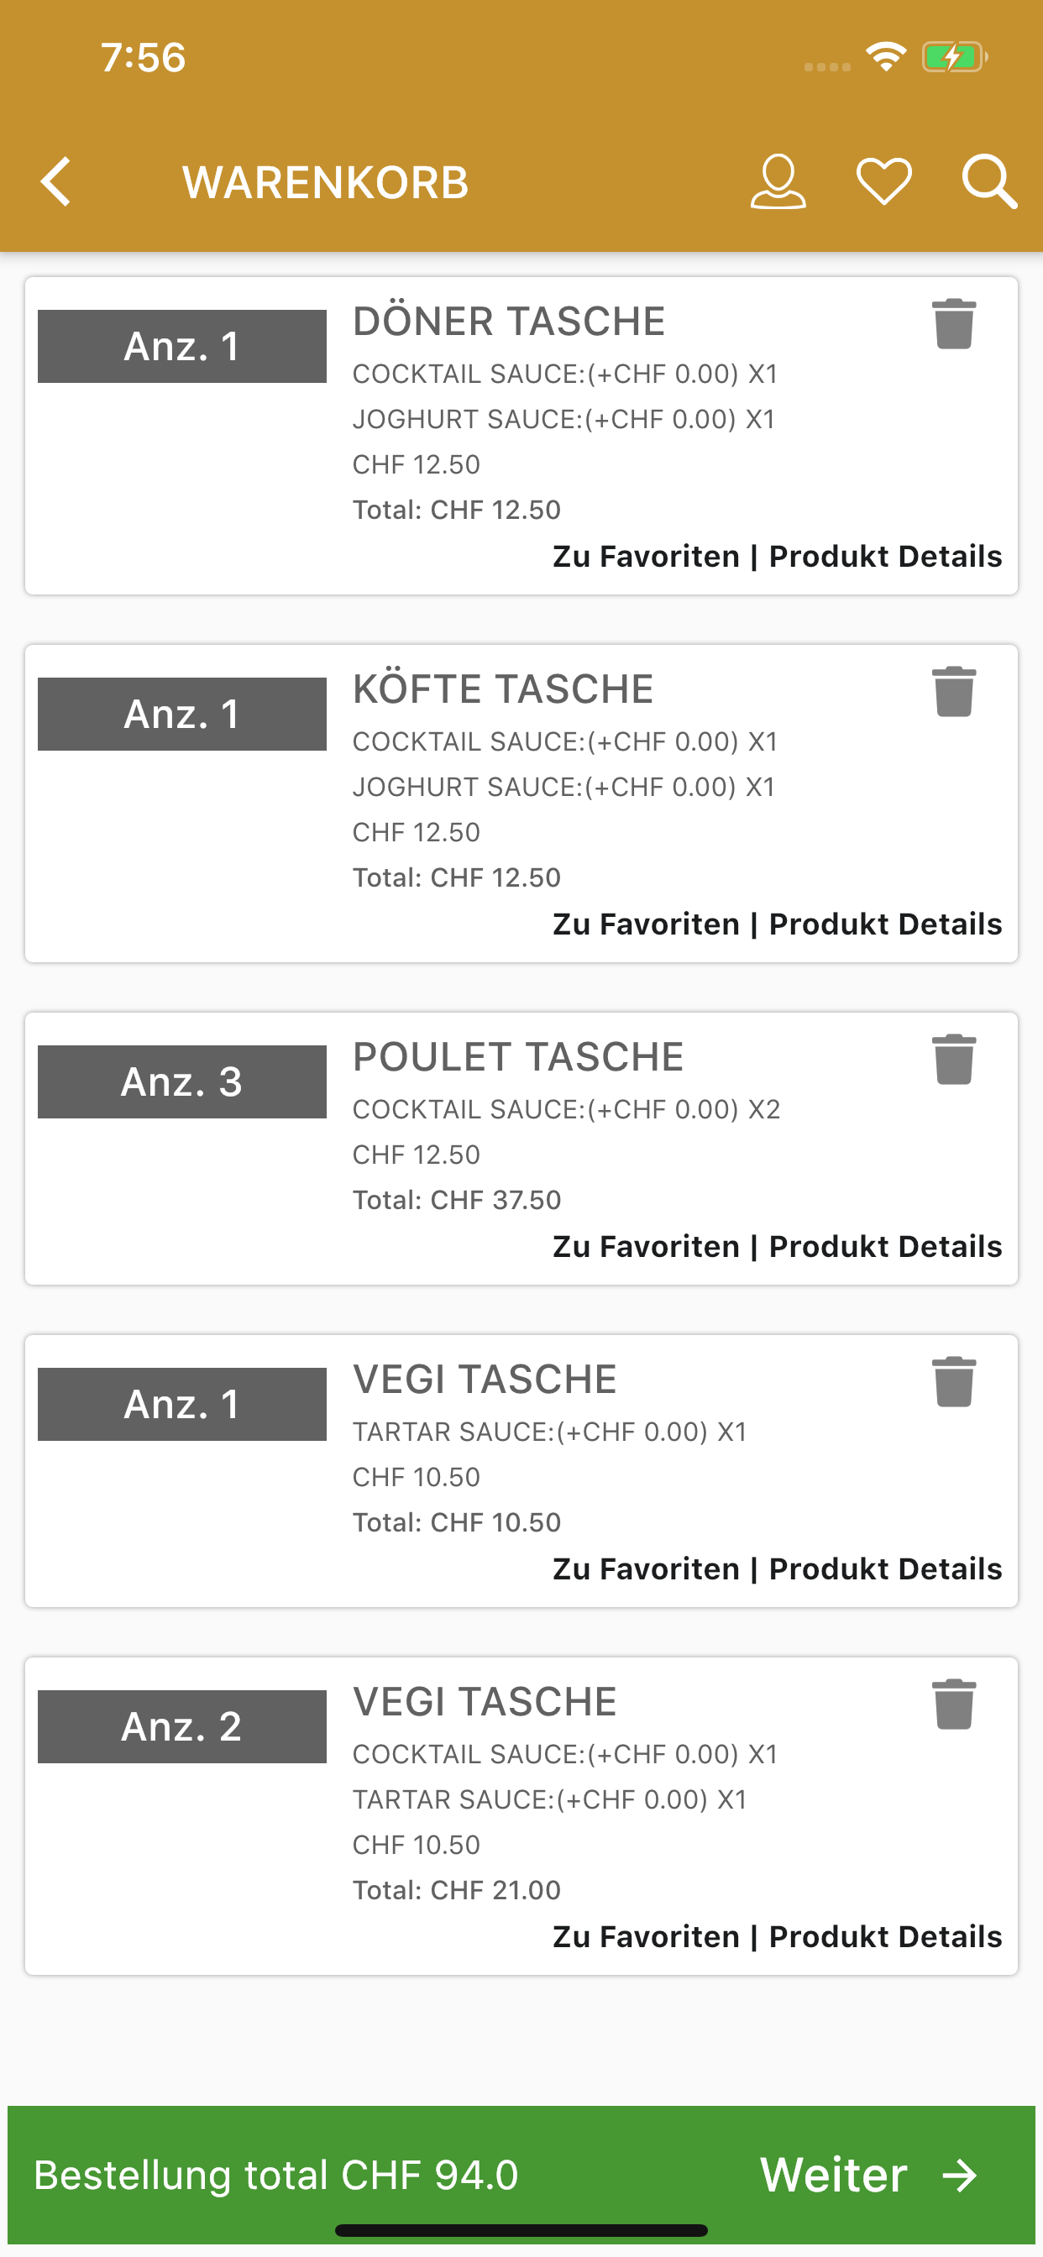Open the user profile icon
1043x2257 pixels.
(778, 182)
